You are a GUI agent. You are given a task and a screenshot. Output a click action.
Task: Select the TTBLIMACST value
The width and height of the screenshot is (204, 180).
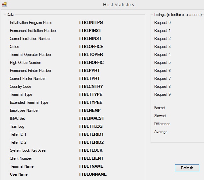(x=91, y=118)
